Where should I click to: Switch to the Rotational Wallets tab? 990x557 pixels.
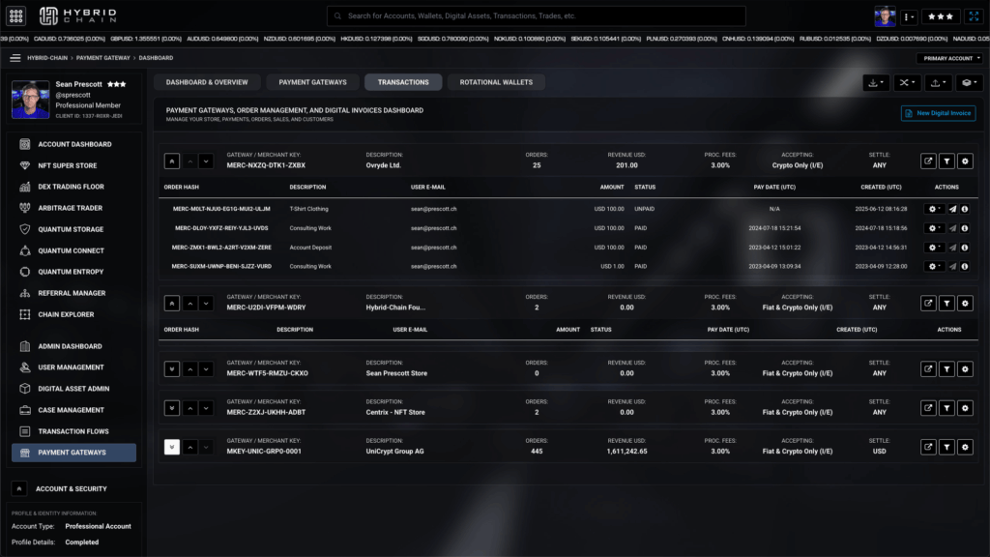click(496, 82)
